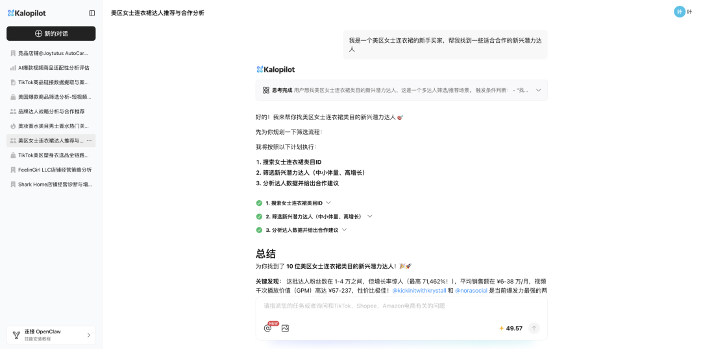Open the FeelinGirl LLC店铺经营策略分析 conversation
Viewport: 701px width, 349px height.
click(51, 170)
